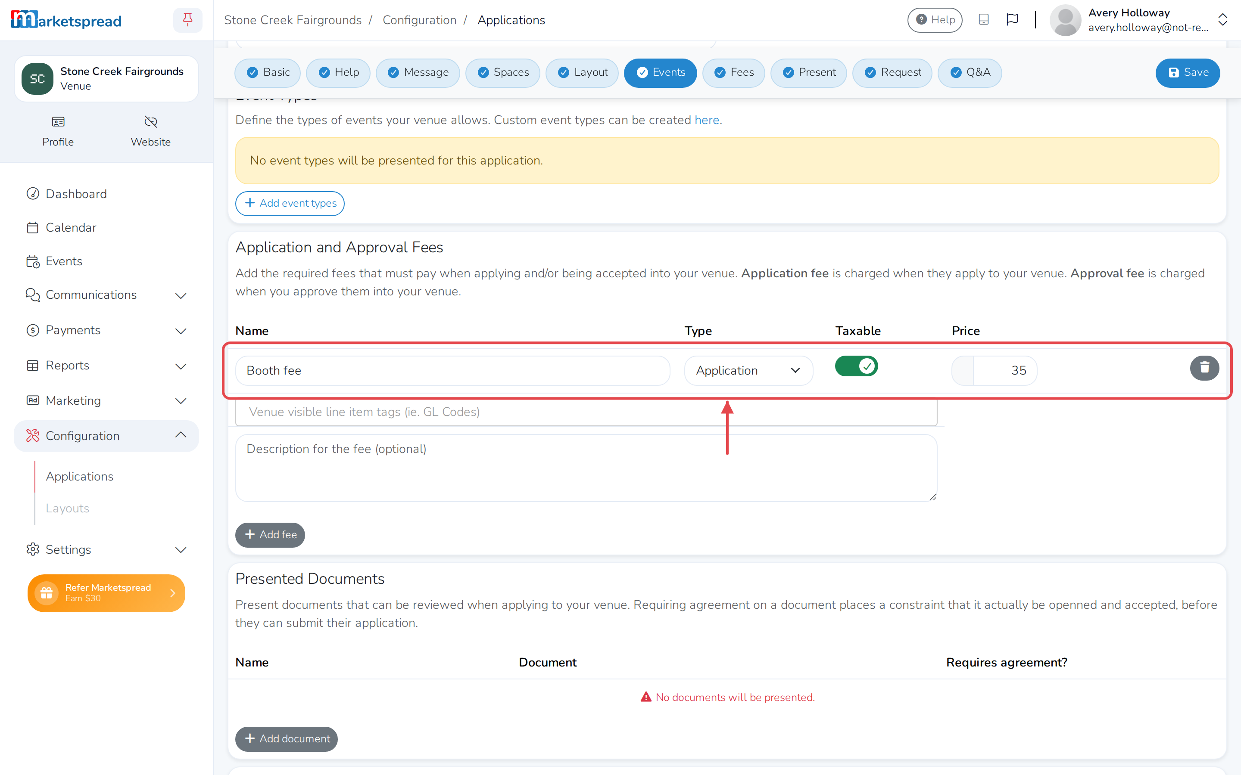Expand the Communications menu
The image size is (1241, 775).
[x=106, y=295]
